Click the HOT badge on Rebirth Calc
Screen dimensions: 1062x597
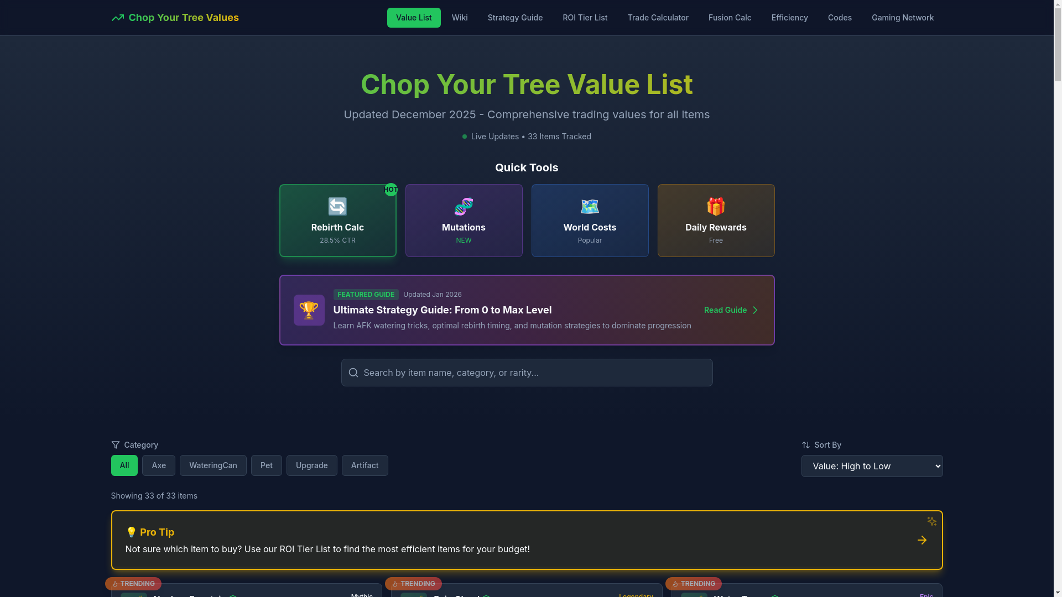pos(391,190)
